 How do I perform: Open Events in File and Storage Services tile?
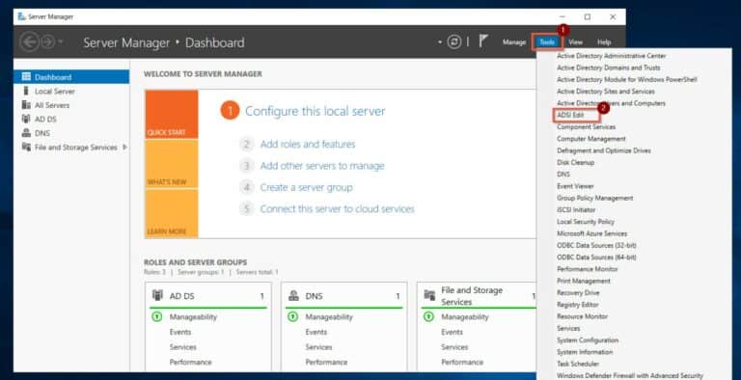click(x=452, y=333)
